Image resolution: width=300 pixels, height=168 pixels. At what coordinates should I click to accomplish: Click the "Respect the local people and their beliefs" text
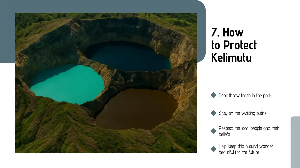point(249,131)
